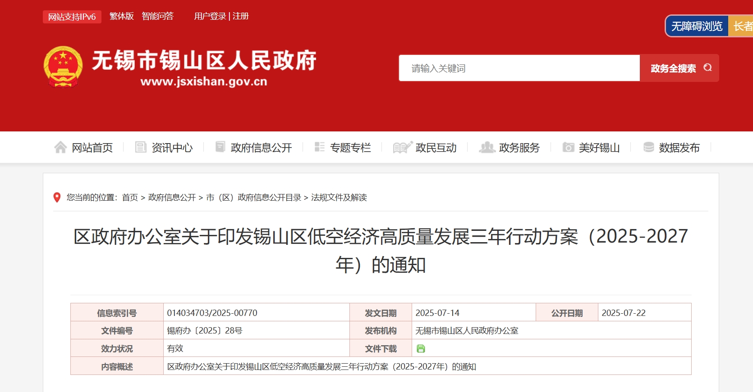Click the green file download icon
Viewport: 753px width, 392px height.
pos(421,348)
